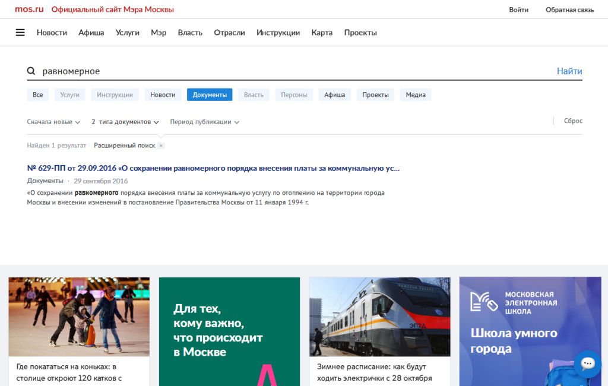Click the 'Войти' login link
The height and width of the screenshot is (386, 608).
tap(518, 10)
